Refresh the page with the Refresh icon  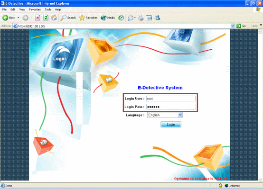coord(46,18)
